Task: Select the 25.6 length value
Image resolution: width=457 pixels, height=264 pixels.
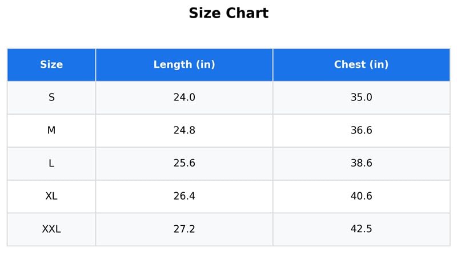Action: 184,163
